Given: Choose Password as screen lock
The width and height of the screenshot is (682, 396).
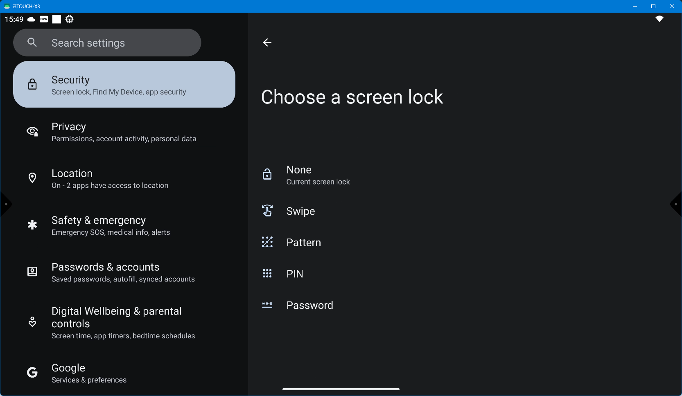Looking at the screenshot, I should pyautogui.click(x=309, y=305).
